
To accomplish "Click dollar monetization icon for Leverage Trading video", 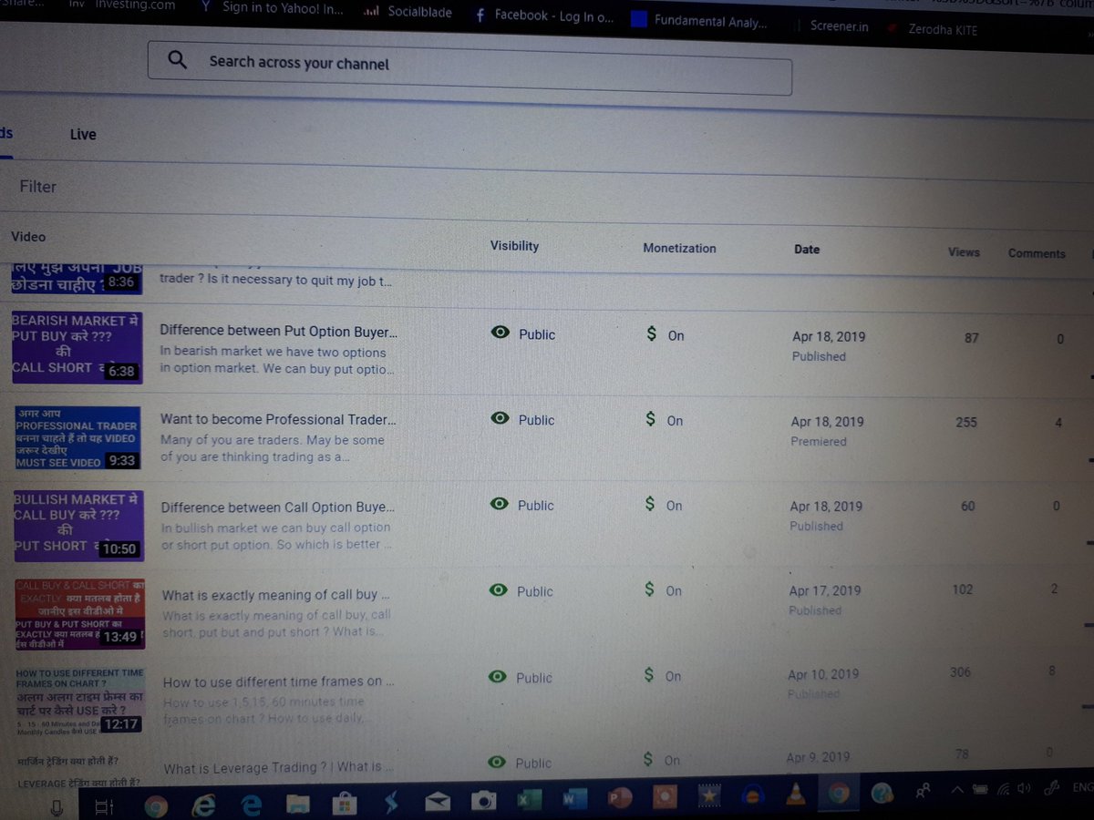I will [647, 758].
